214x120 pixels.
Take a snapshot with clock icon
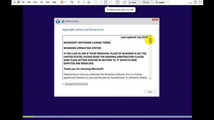[79, 2]
